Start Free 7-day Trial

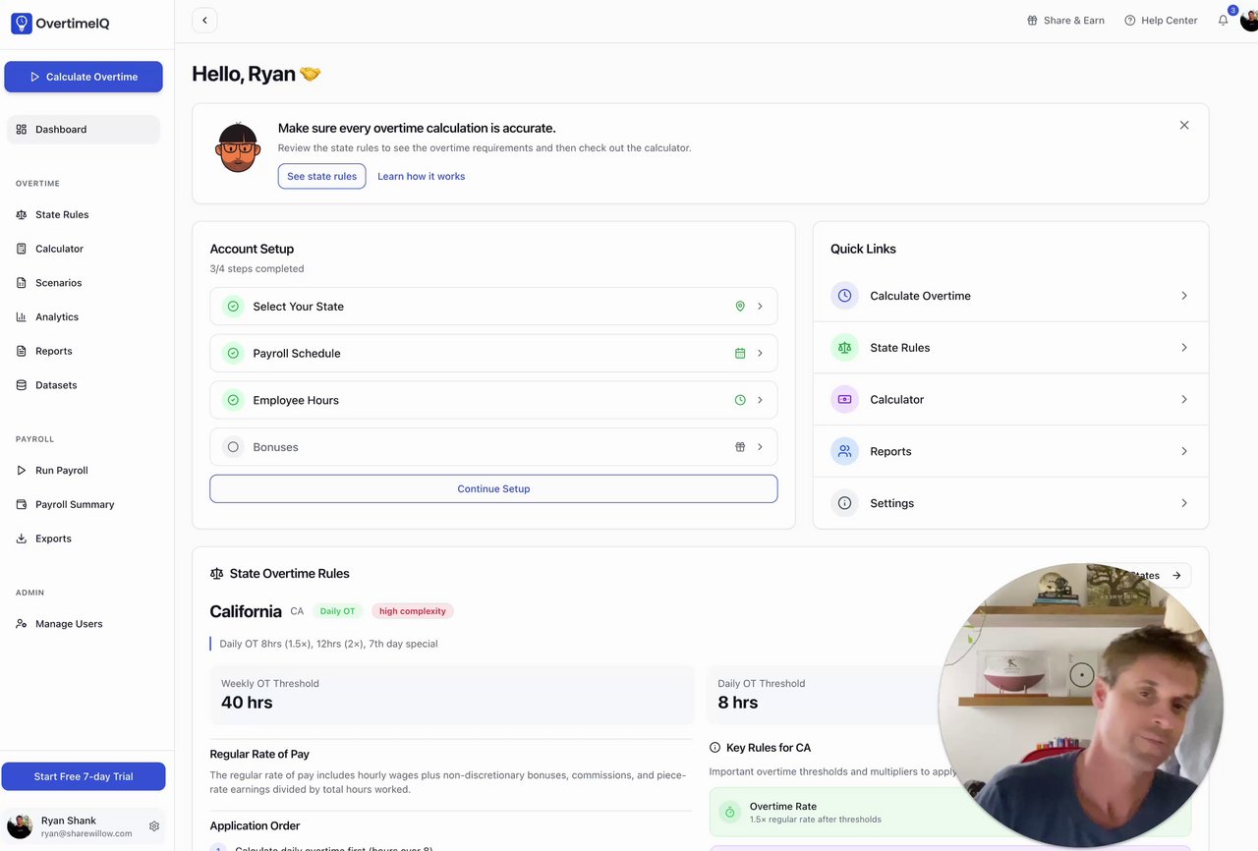[x=84, y=776]
